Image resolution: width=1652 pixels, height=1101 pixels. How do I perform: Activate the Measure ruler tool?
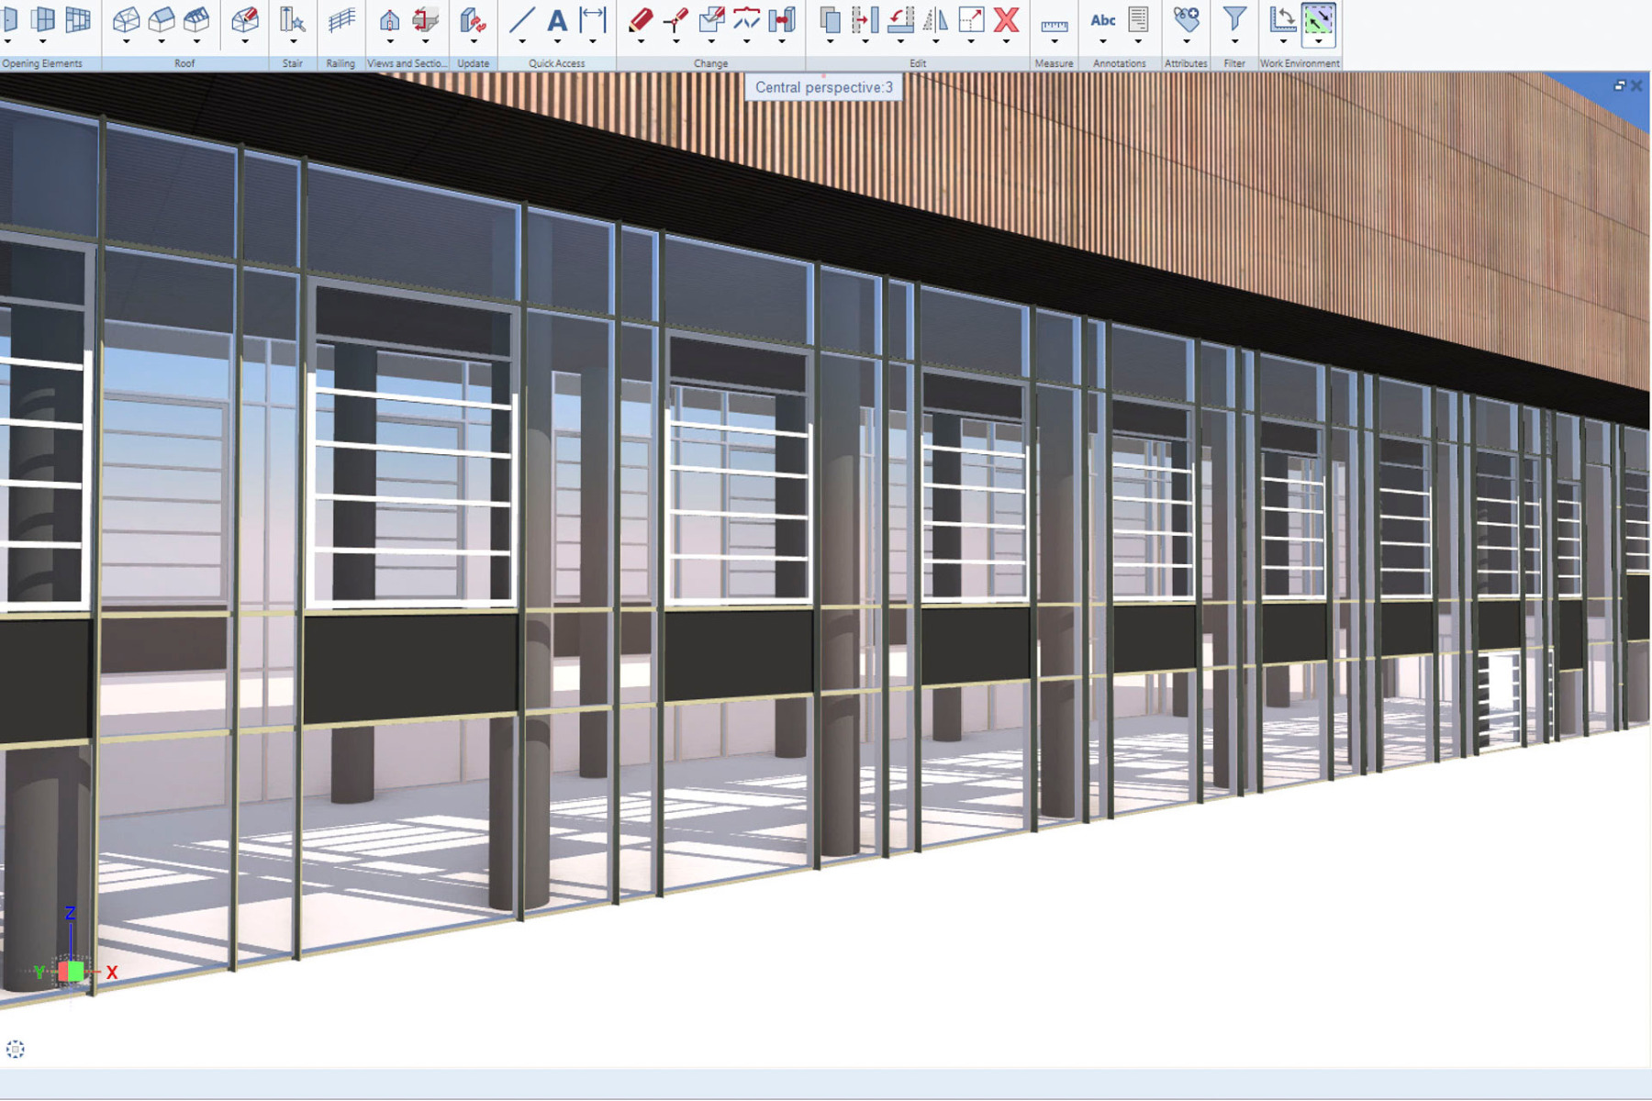(x=1054, y=25)
